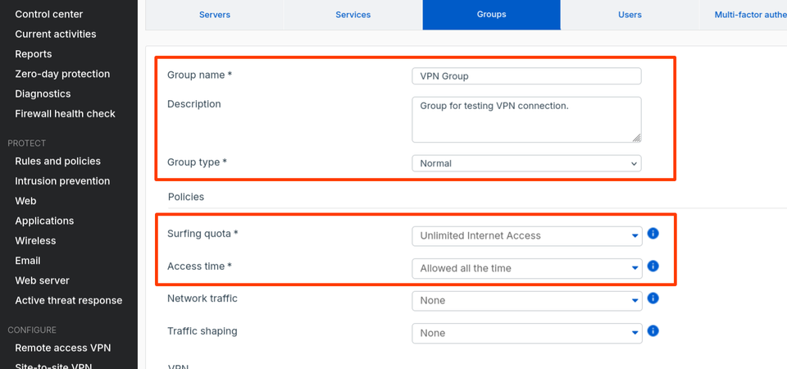The width and height of the screenshot is (787, 369).
Task: Go to Reports in sidebar
Action: [x=33, y=54]
